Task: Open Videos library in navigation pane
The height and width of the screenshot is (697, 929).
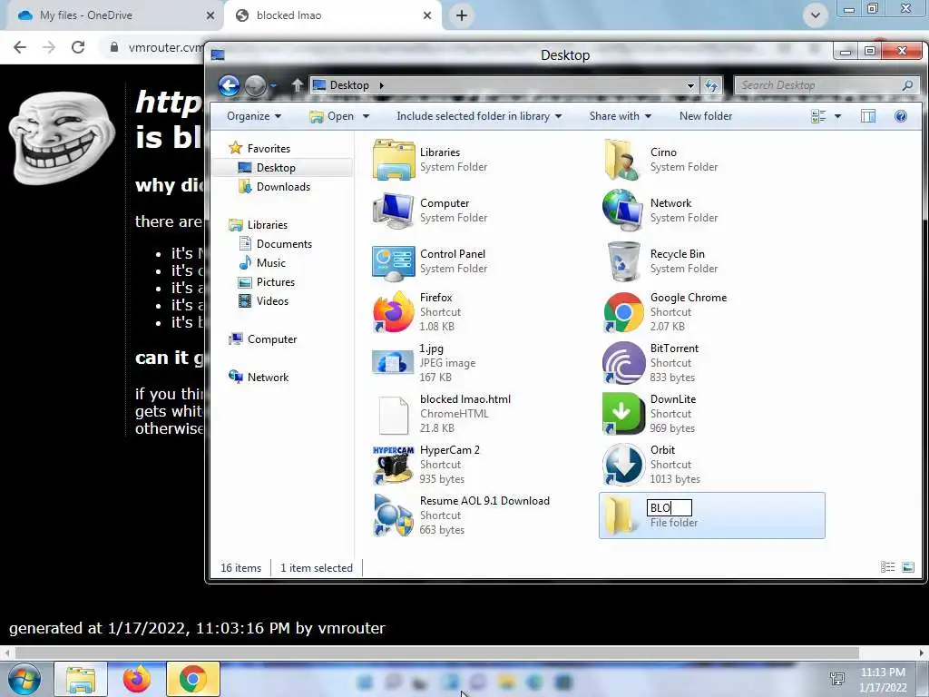Action: pos(263,301)
